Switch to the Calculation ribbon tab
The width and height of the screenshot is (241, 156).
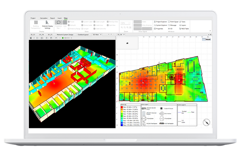tap(44, 18)
